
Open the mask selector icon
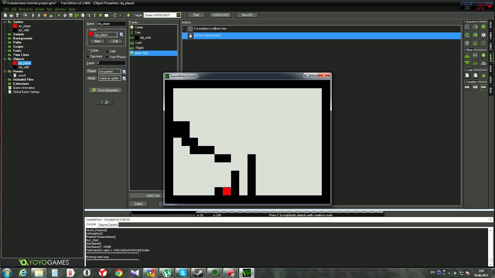[124, 78]
